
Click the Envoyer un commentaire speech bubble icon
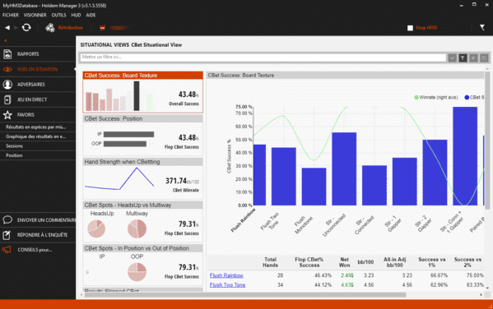(x=7, y=219)
